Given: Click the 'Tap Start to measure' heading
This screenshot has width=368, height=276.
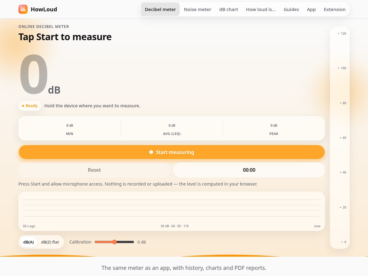Looking at the screenshot, I should pos(65,37).
